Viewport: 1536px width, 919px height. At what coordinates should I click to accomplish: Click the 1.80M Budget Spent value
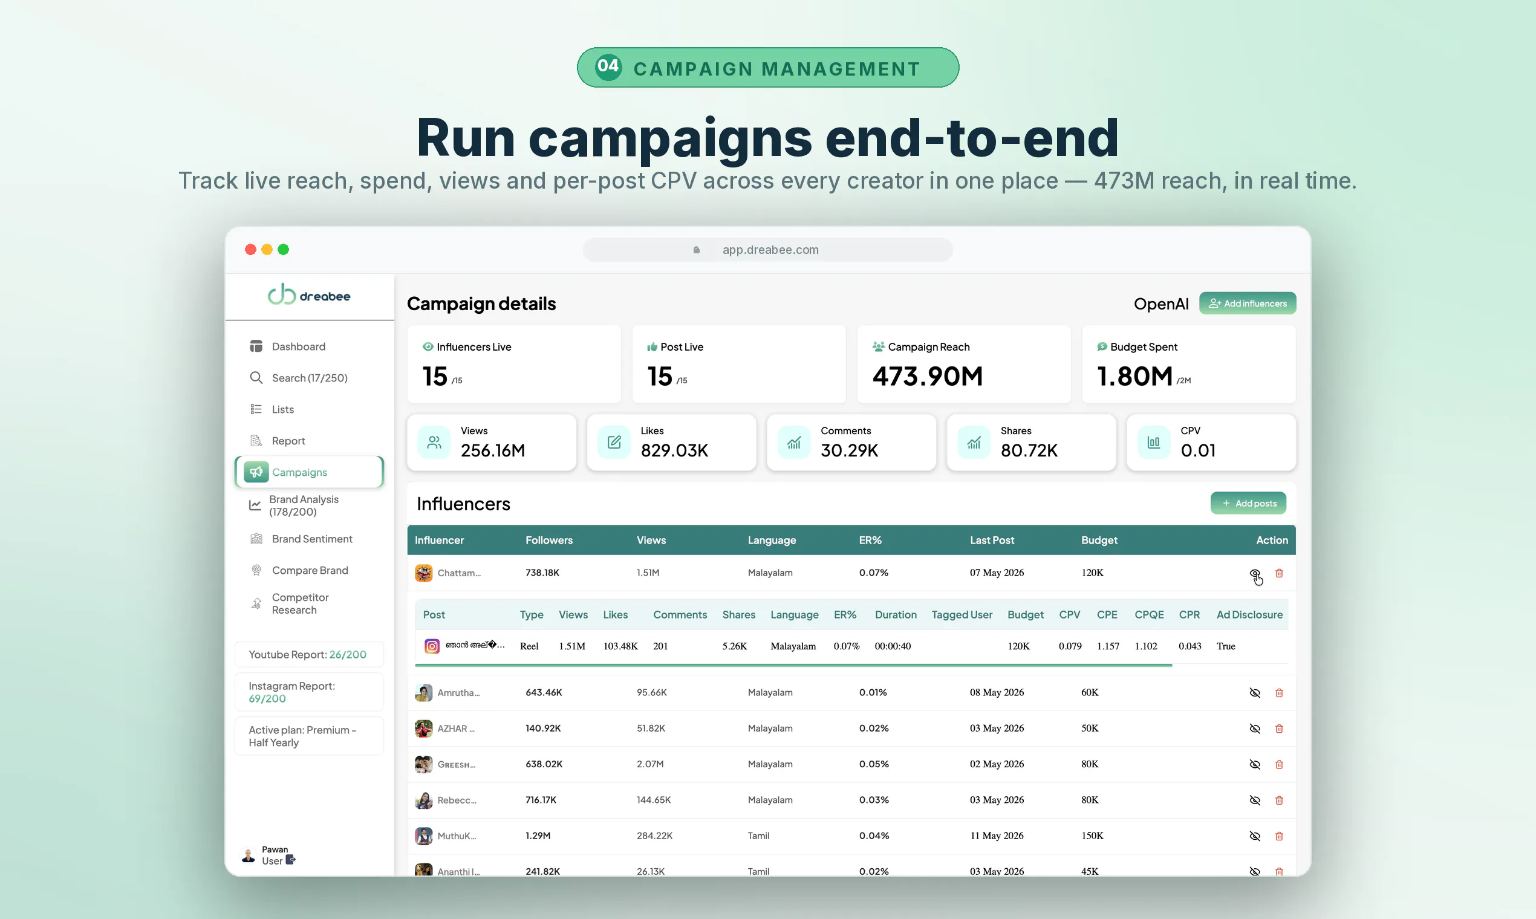(x=1134, y=376)
